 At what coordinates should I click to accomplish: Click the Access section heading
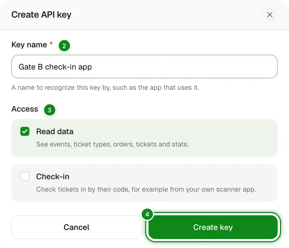click(25, 109)
